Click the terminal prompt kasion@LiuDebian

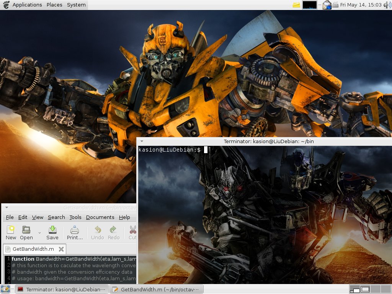170,150
